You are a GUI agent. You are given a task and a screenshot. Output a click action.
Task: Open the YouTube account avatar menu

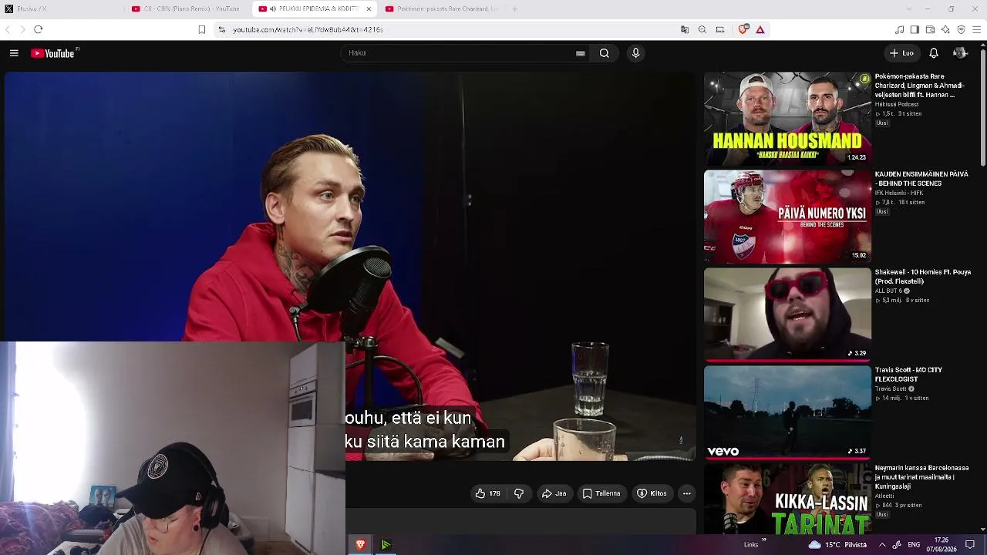coord(960,53)
